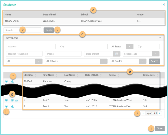Viewport: 168px width, 135px height.
Task: Click Jan 1, 2012 date cell
Action: [91, 106]
